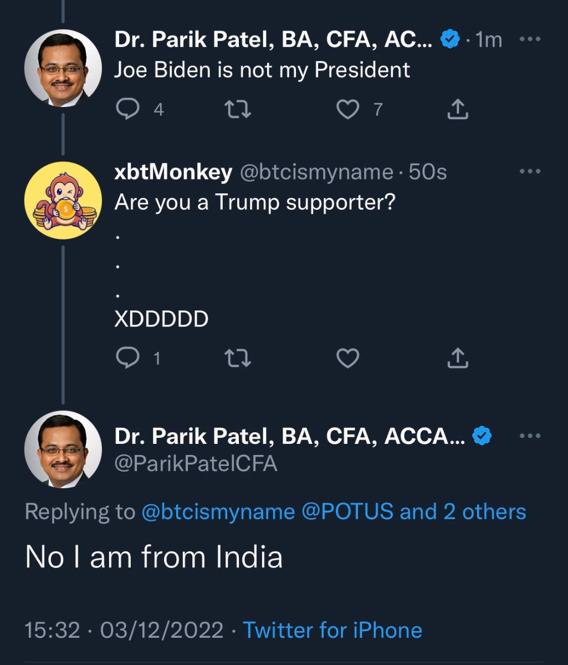This screenshot has height=665, width=568.
Task: Click the xbtMonkey display name
Action: pyautogui.click(x=173, y=172)
